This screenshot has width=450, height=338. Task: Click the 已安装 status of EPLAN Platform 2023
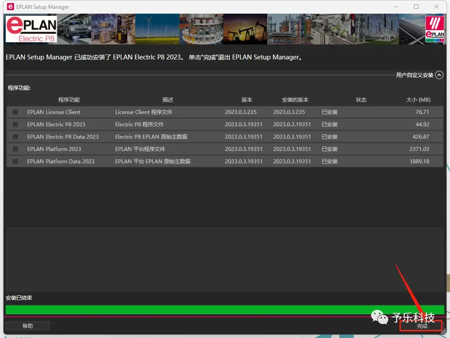[x=330, y=149]
